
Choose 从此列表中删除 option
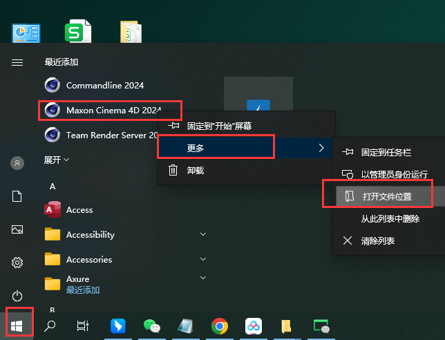(x=388, y=218)
